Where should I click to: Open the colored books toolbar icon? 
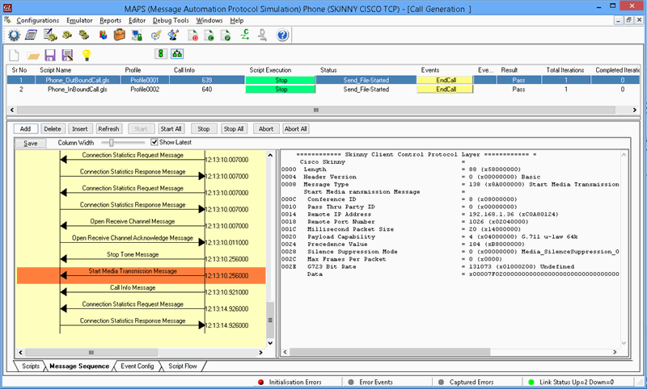pos(103,35)
